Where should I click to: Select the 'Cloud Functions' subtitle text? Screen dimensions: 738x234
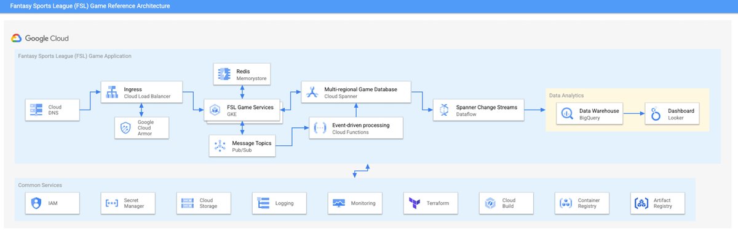(x=351, y=132)
